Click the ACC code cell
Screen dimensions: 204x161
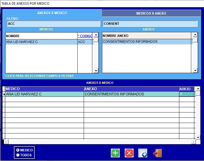[x=85, y=42]
